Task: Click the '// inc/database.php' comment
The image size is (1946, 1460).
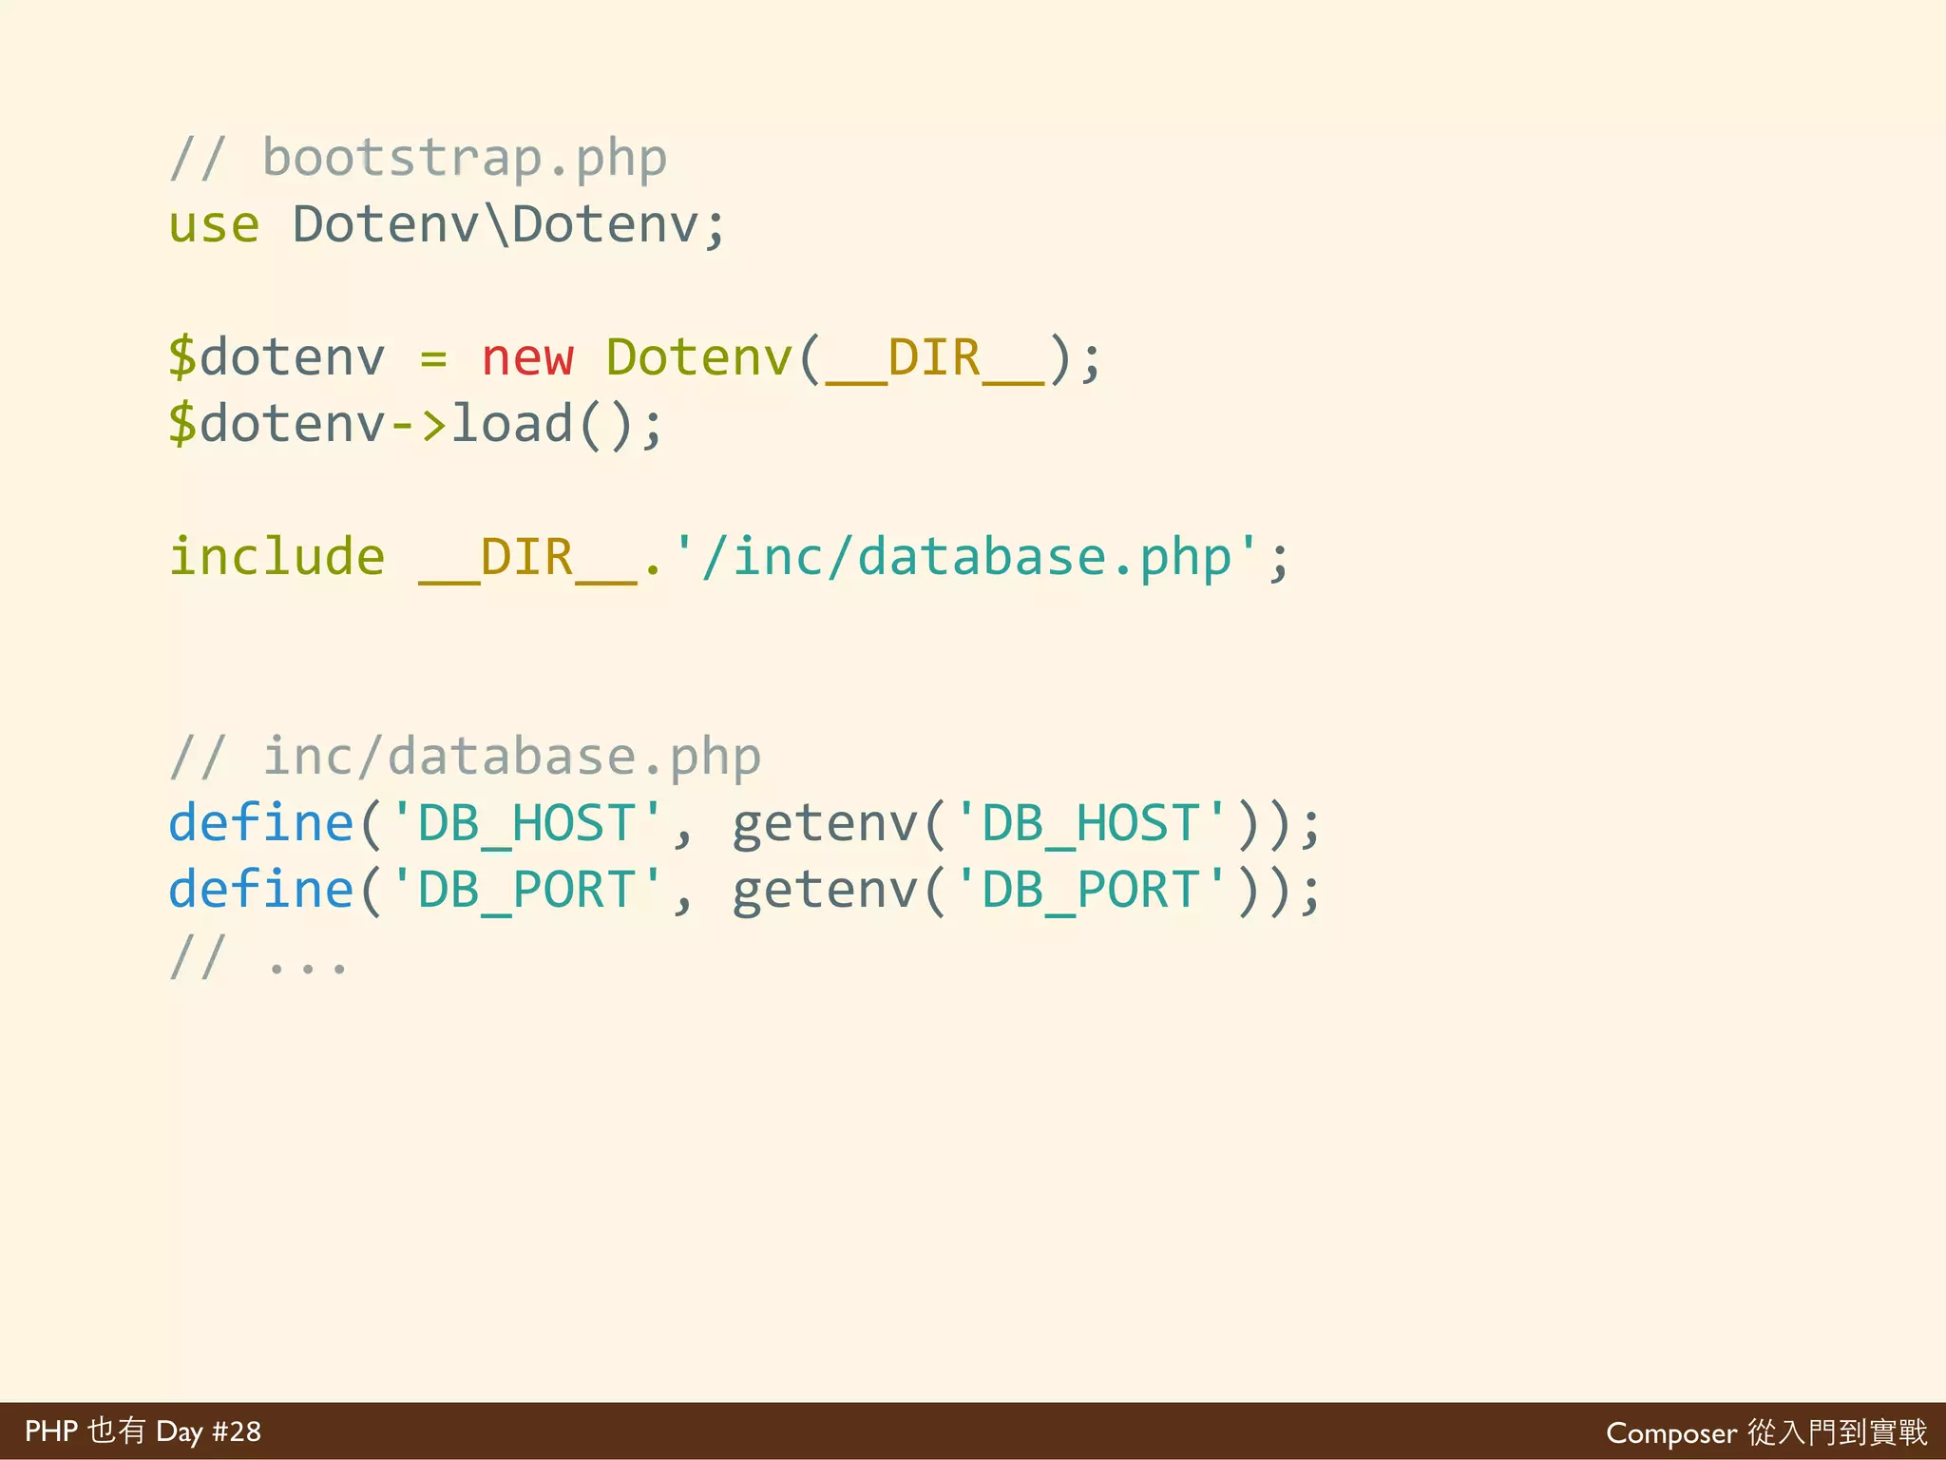Action: point(465,758)
